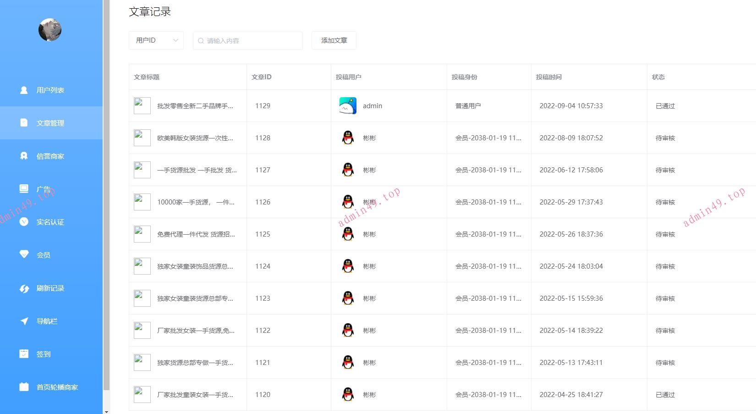
Task: Click the 实名认证 checkmark icon
Action: tap(24, 222)
